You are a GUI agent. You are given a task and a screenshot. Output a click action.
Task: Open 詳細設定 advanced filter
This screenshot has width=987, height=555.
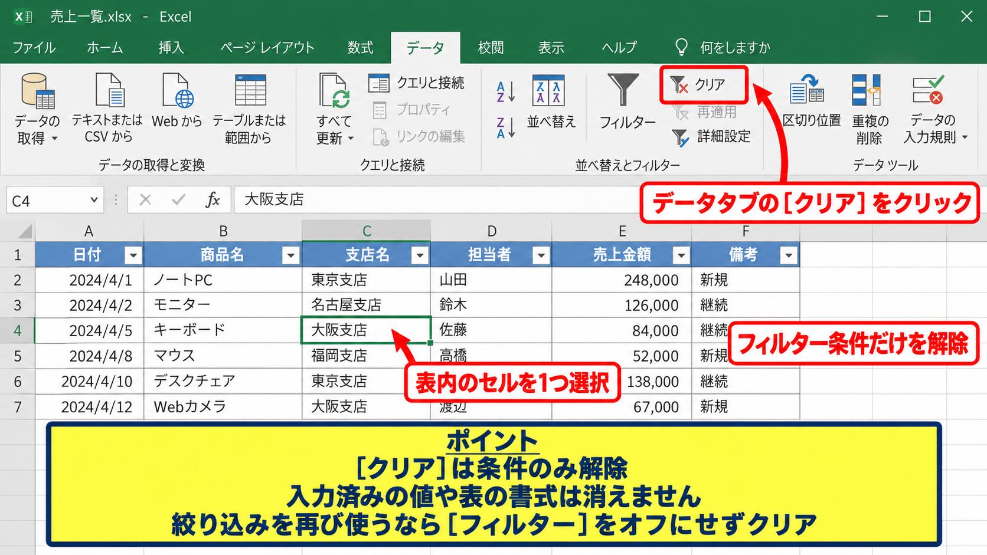click(712, 137)
